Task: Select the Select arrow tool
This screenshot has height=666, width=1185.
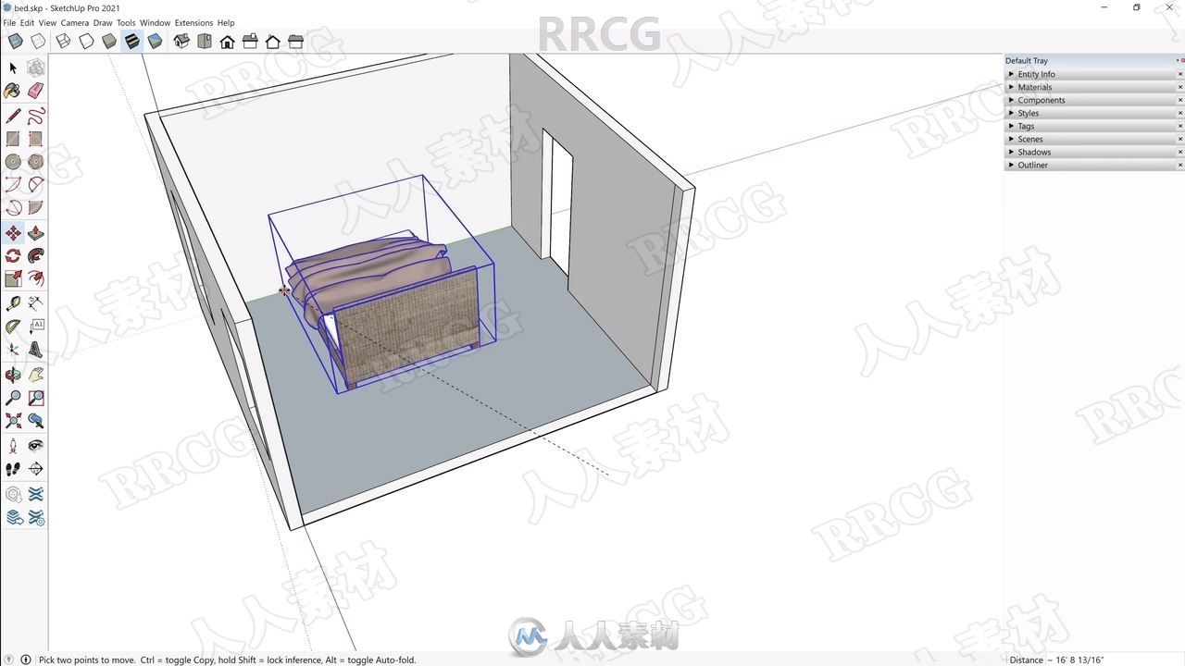Action: point(13,68)
